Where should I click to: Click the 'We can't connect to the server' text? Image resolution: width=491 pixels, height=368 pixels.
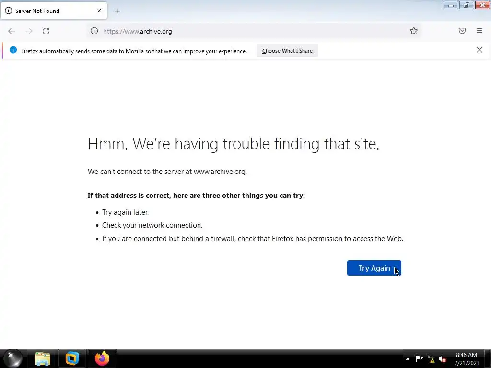tap(167, 172)
